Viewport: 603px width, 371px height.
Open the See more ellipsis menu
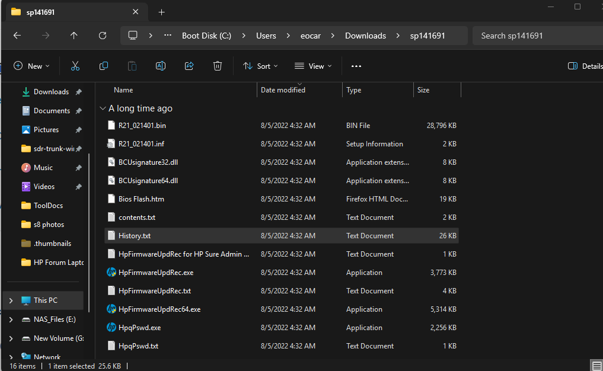356,66
